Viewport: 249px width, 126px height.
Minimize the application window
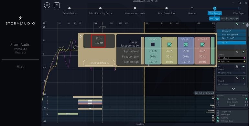[233, 3]
